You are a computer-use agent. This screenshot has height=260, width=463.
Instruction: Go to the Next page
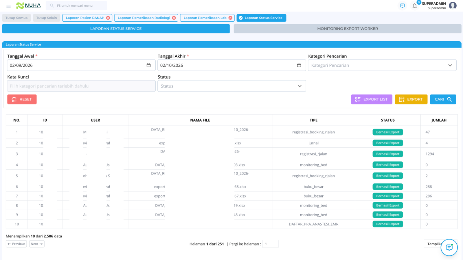point(37,244)
